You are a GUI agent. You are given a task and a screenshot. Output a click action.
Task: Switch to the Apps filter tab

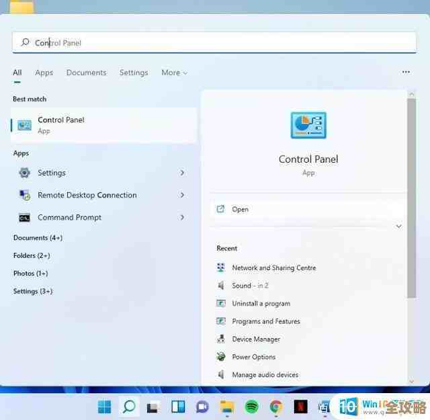click(x=44, y=73)
